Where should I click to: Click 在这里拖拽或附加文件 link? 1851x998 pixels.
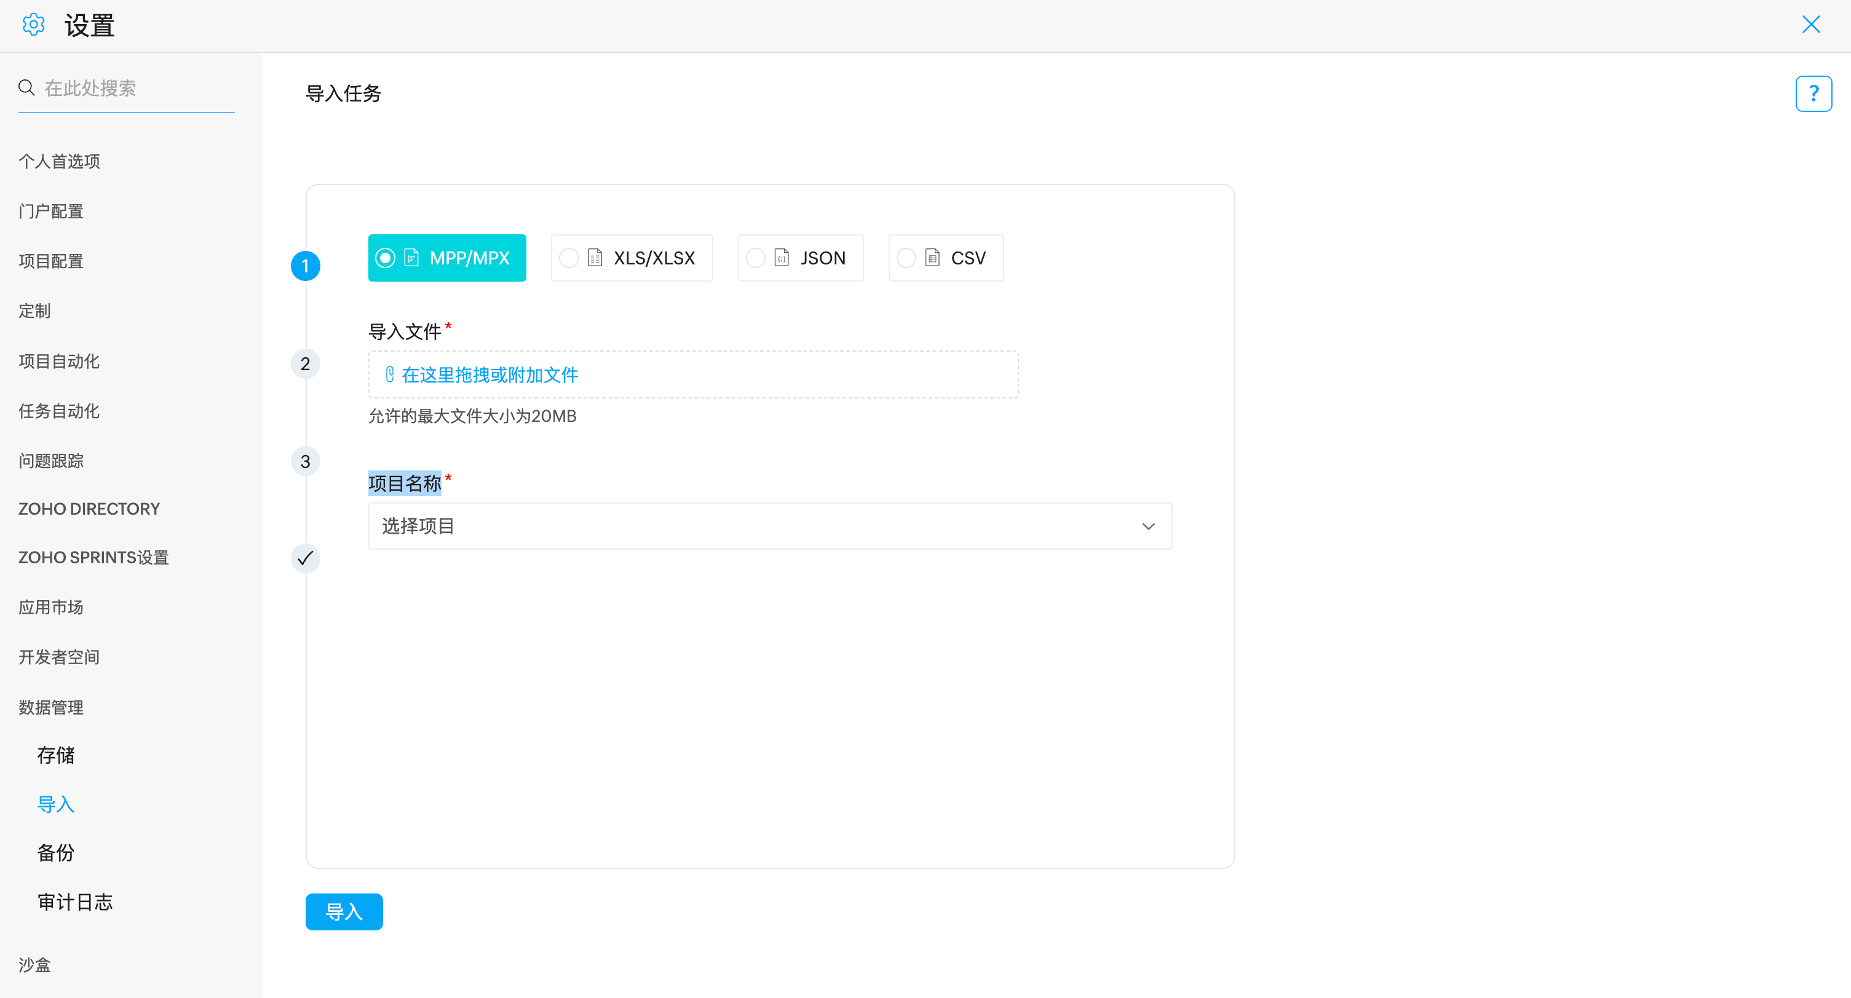[490, 374]
